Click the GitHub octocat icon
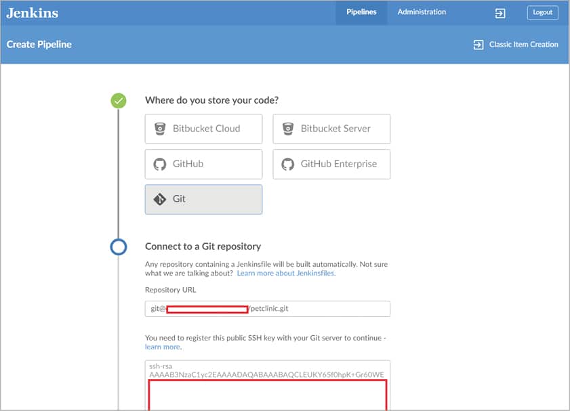This screenshot has width=570, height=411. (x=160, y=165)
